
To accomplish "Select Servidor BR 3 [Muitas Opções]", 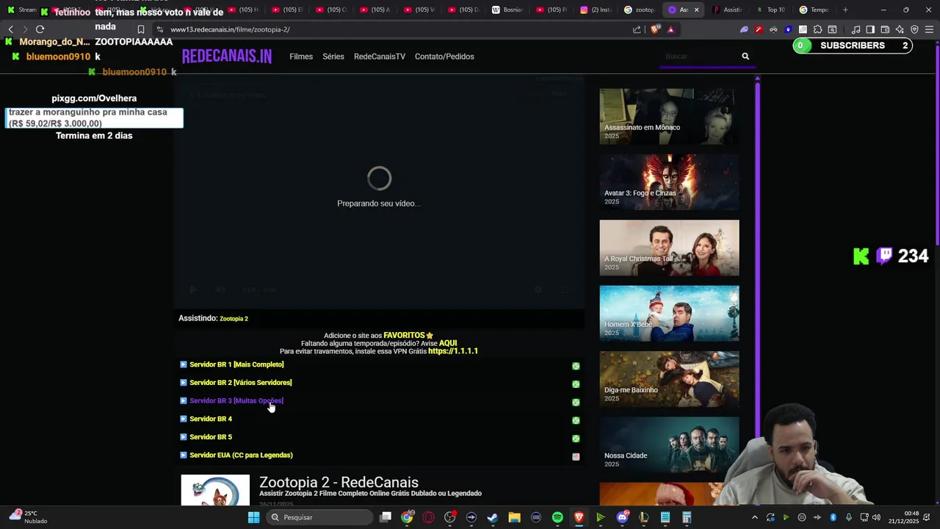I will [236, 401].
